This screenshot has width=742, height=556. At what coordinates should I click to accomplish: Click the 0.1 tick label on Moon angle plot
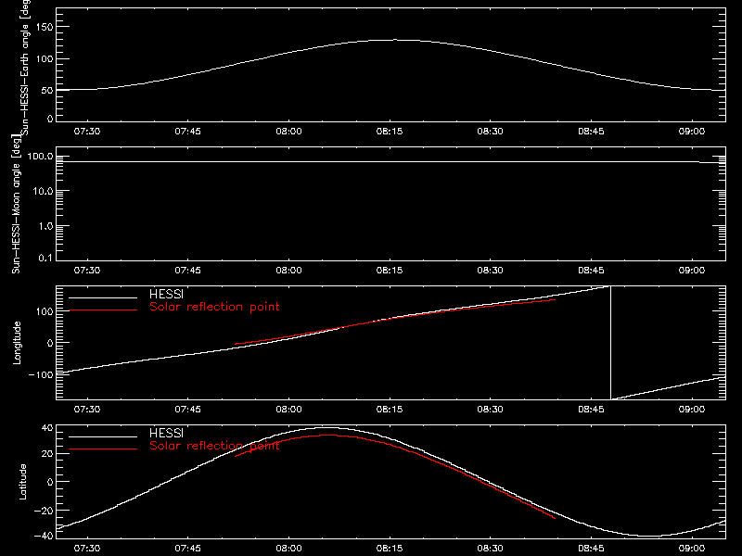pyautogui.click(x=45, y=258)
